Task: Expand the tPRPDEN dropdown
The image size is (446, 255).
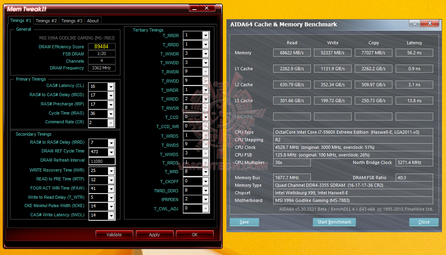Action: click(x=206, y=199)
